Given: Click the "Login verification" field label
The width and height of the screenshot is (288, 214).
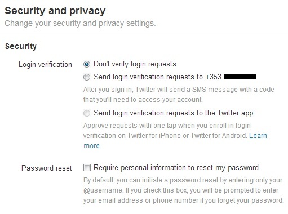Looking at the screenshot, I should (x=45, y=65).
